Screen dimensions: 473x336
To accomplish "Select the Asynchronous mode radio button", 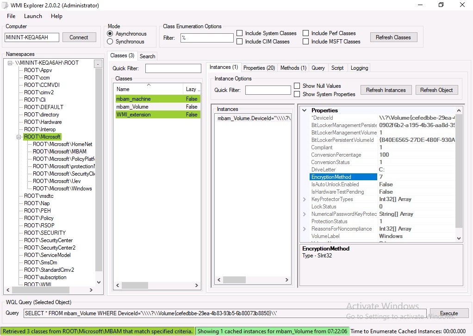I will 110,33.
